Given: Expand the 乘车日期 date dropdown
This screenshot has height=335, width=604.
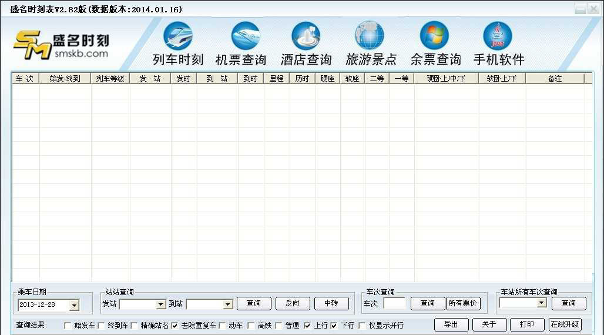Looking at the screenshot, I should pyautogui.click(x=74, y=305).
